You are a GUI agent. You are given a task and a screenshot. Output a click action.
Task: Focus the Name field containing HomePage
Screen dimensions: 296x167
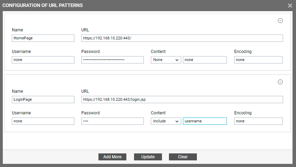point(43,38)
